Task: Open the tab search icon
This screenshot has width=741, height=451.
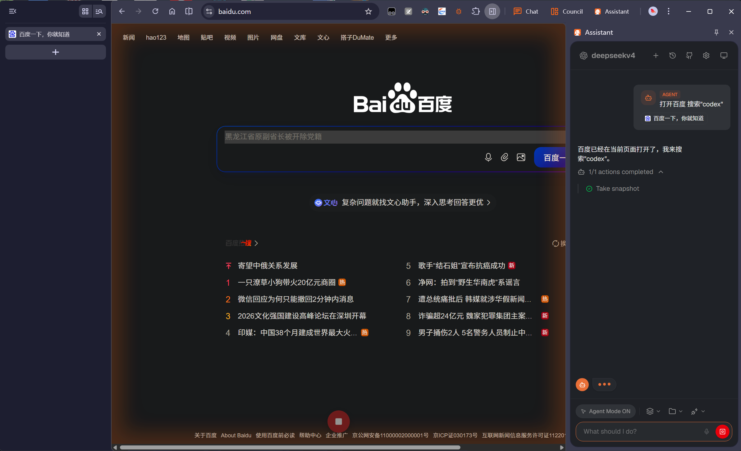Action: click(99, 11)
